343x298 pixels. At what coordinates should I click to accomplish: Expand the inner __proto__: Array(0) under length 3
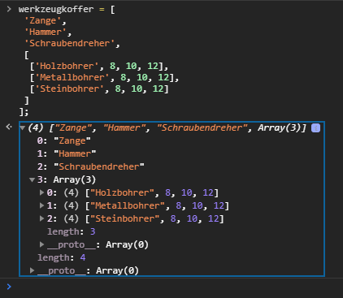click(x=41, y=244)
